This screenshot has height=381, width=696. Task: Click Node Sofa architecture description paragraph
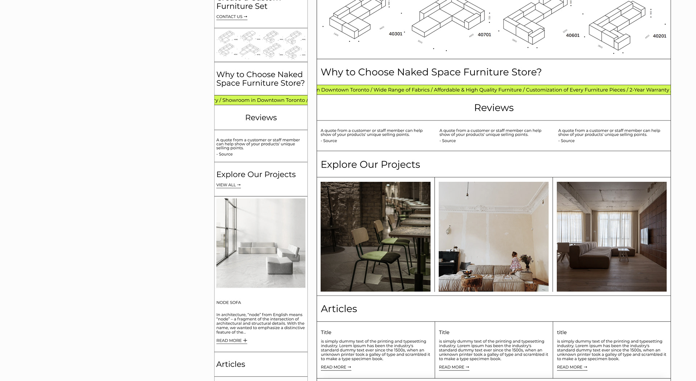261,323
